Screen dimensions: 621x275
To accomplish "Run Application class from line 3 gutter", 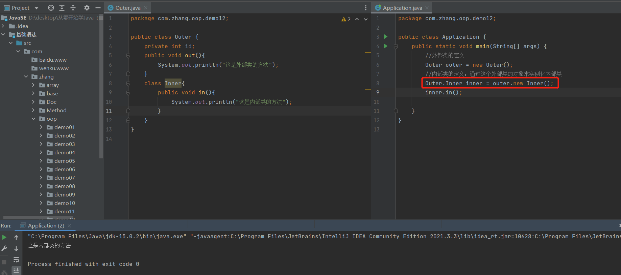I will pos(386,37).
